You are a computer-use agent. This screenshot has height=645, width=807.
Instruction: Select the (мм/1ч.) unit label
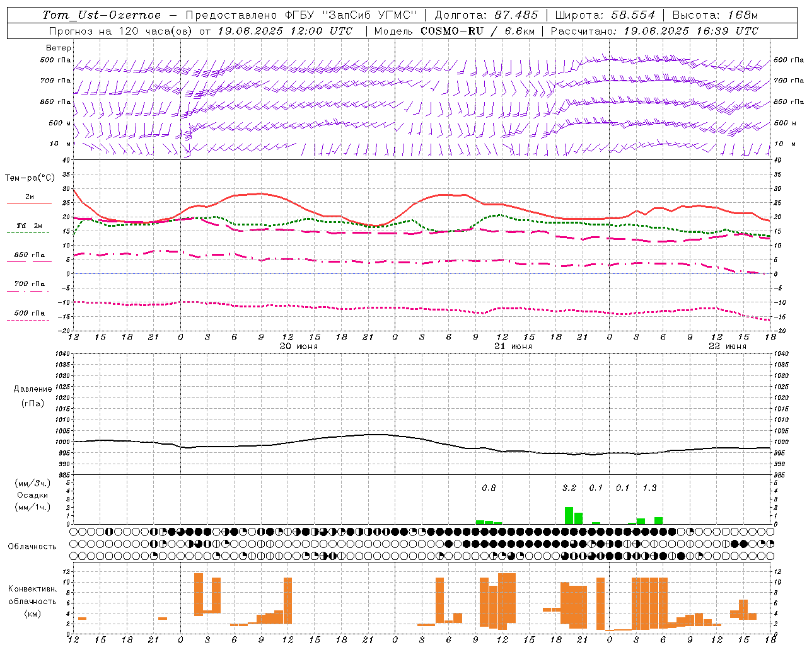pyautogui.click(x=33, y=507)
